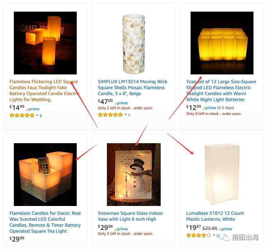Open Flameless Candles for Decor title link
This screenshot has height=249, width=267.
tap(45, 222)
